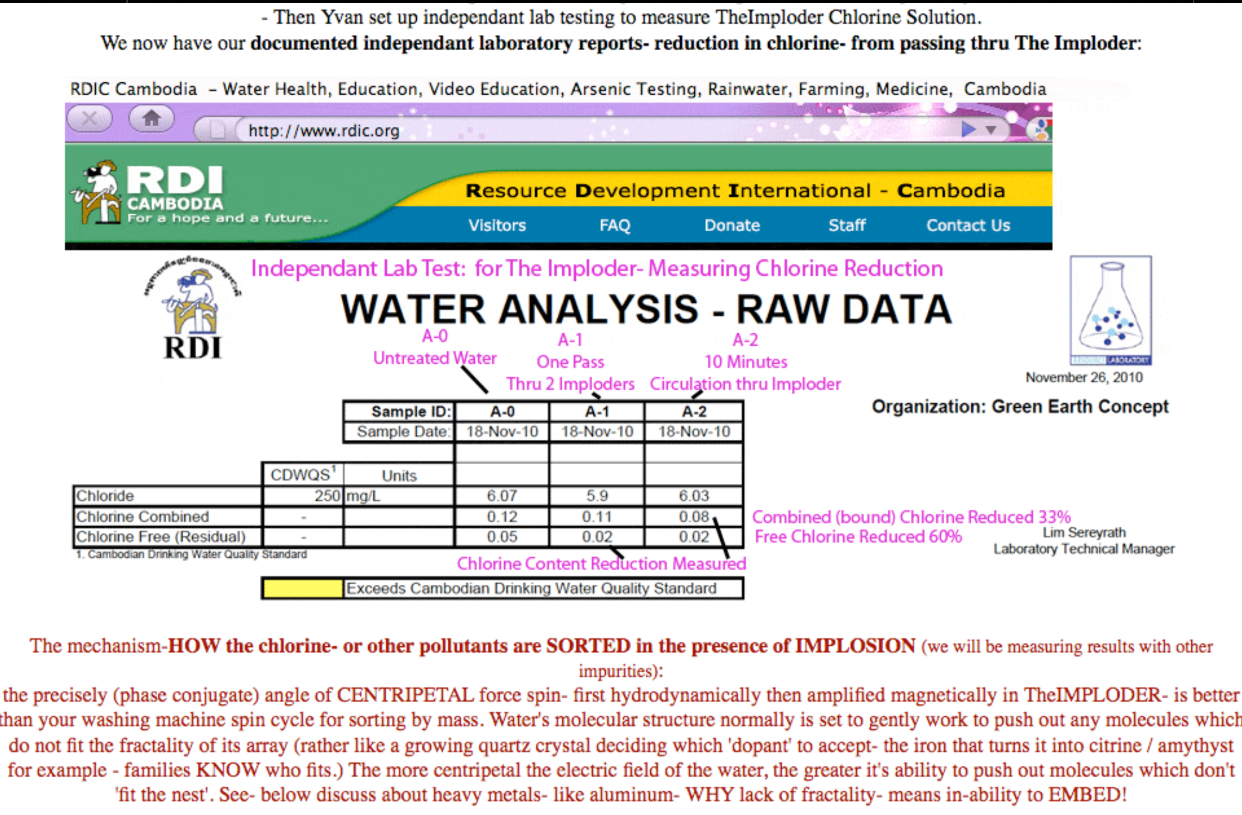Click the laboratory flask image

click(x=1111, y=310)
